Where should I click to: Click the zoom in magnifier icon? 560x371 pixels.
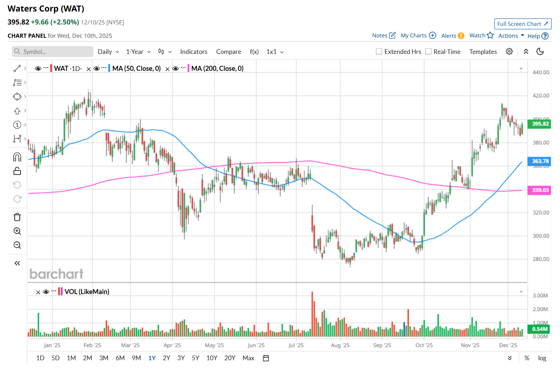[17, 231]
